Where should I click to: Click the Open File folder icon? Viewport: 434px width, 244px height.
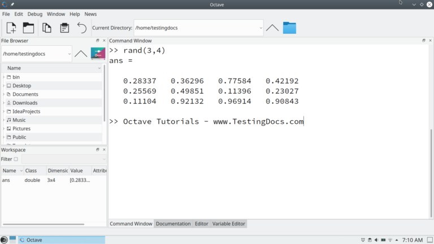click(28, 28)
